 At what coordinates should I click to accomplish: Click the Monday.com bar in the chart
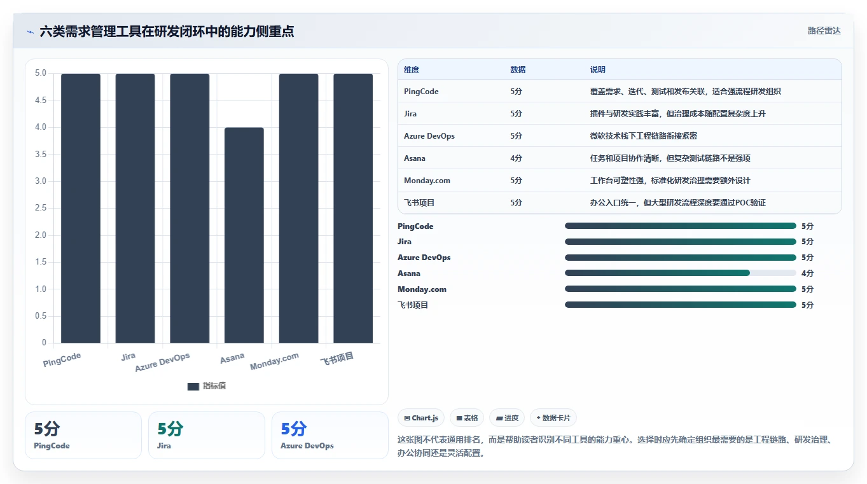pyautogui.click(x=298, y=208)
